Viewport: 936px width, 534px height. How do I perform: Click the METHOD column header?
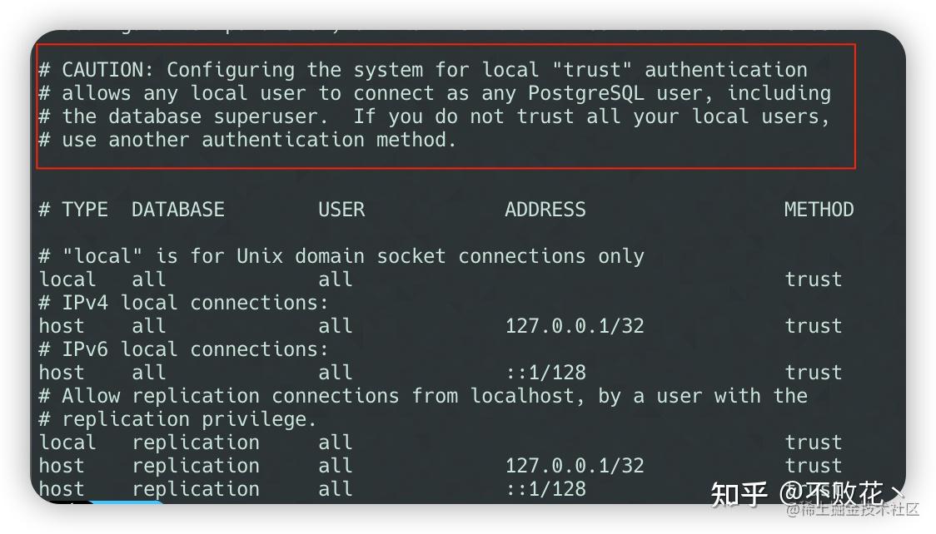tap(819, 210)
